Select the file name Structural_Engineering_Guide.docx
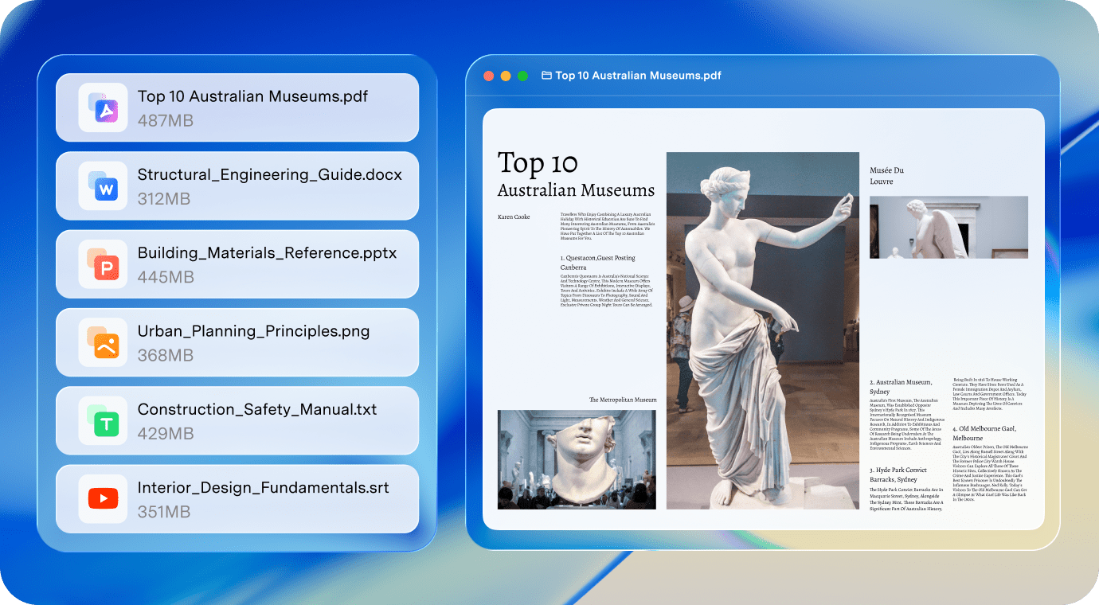1099x605 pixels. click(270, 174)
